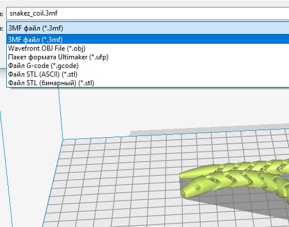The image size is (289, 227).
Task: Select Файл STL (бинарный) (*.stl) option
Action: click(148, 83)
